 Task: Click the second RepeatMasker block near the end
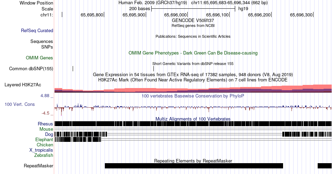(325, 166)
